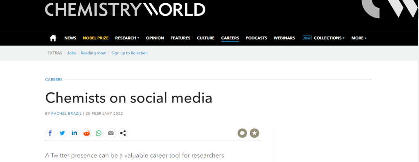Expand the More menu
This screenshot has width=419, height=162.
pyautogui.click(x=359, y=38)
